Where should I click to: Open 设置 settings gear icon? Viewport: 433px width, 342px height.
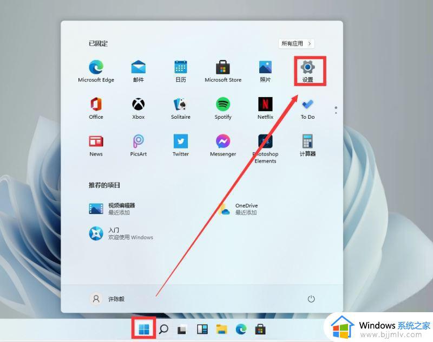pos(307,71)
